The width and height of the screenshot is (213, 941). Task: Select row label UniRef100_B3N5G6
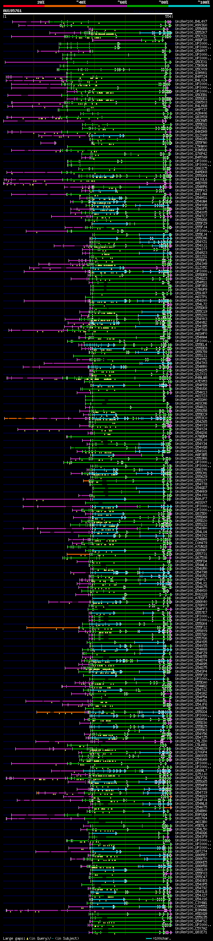pyautogui.click(x=191, y=150)
